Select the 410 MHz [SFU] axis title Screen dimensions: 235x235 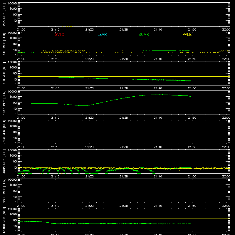coord(4,44)
